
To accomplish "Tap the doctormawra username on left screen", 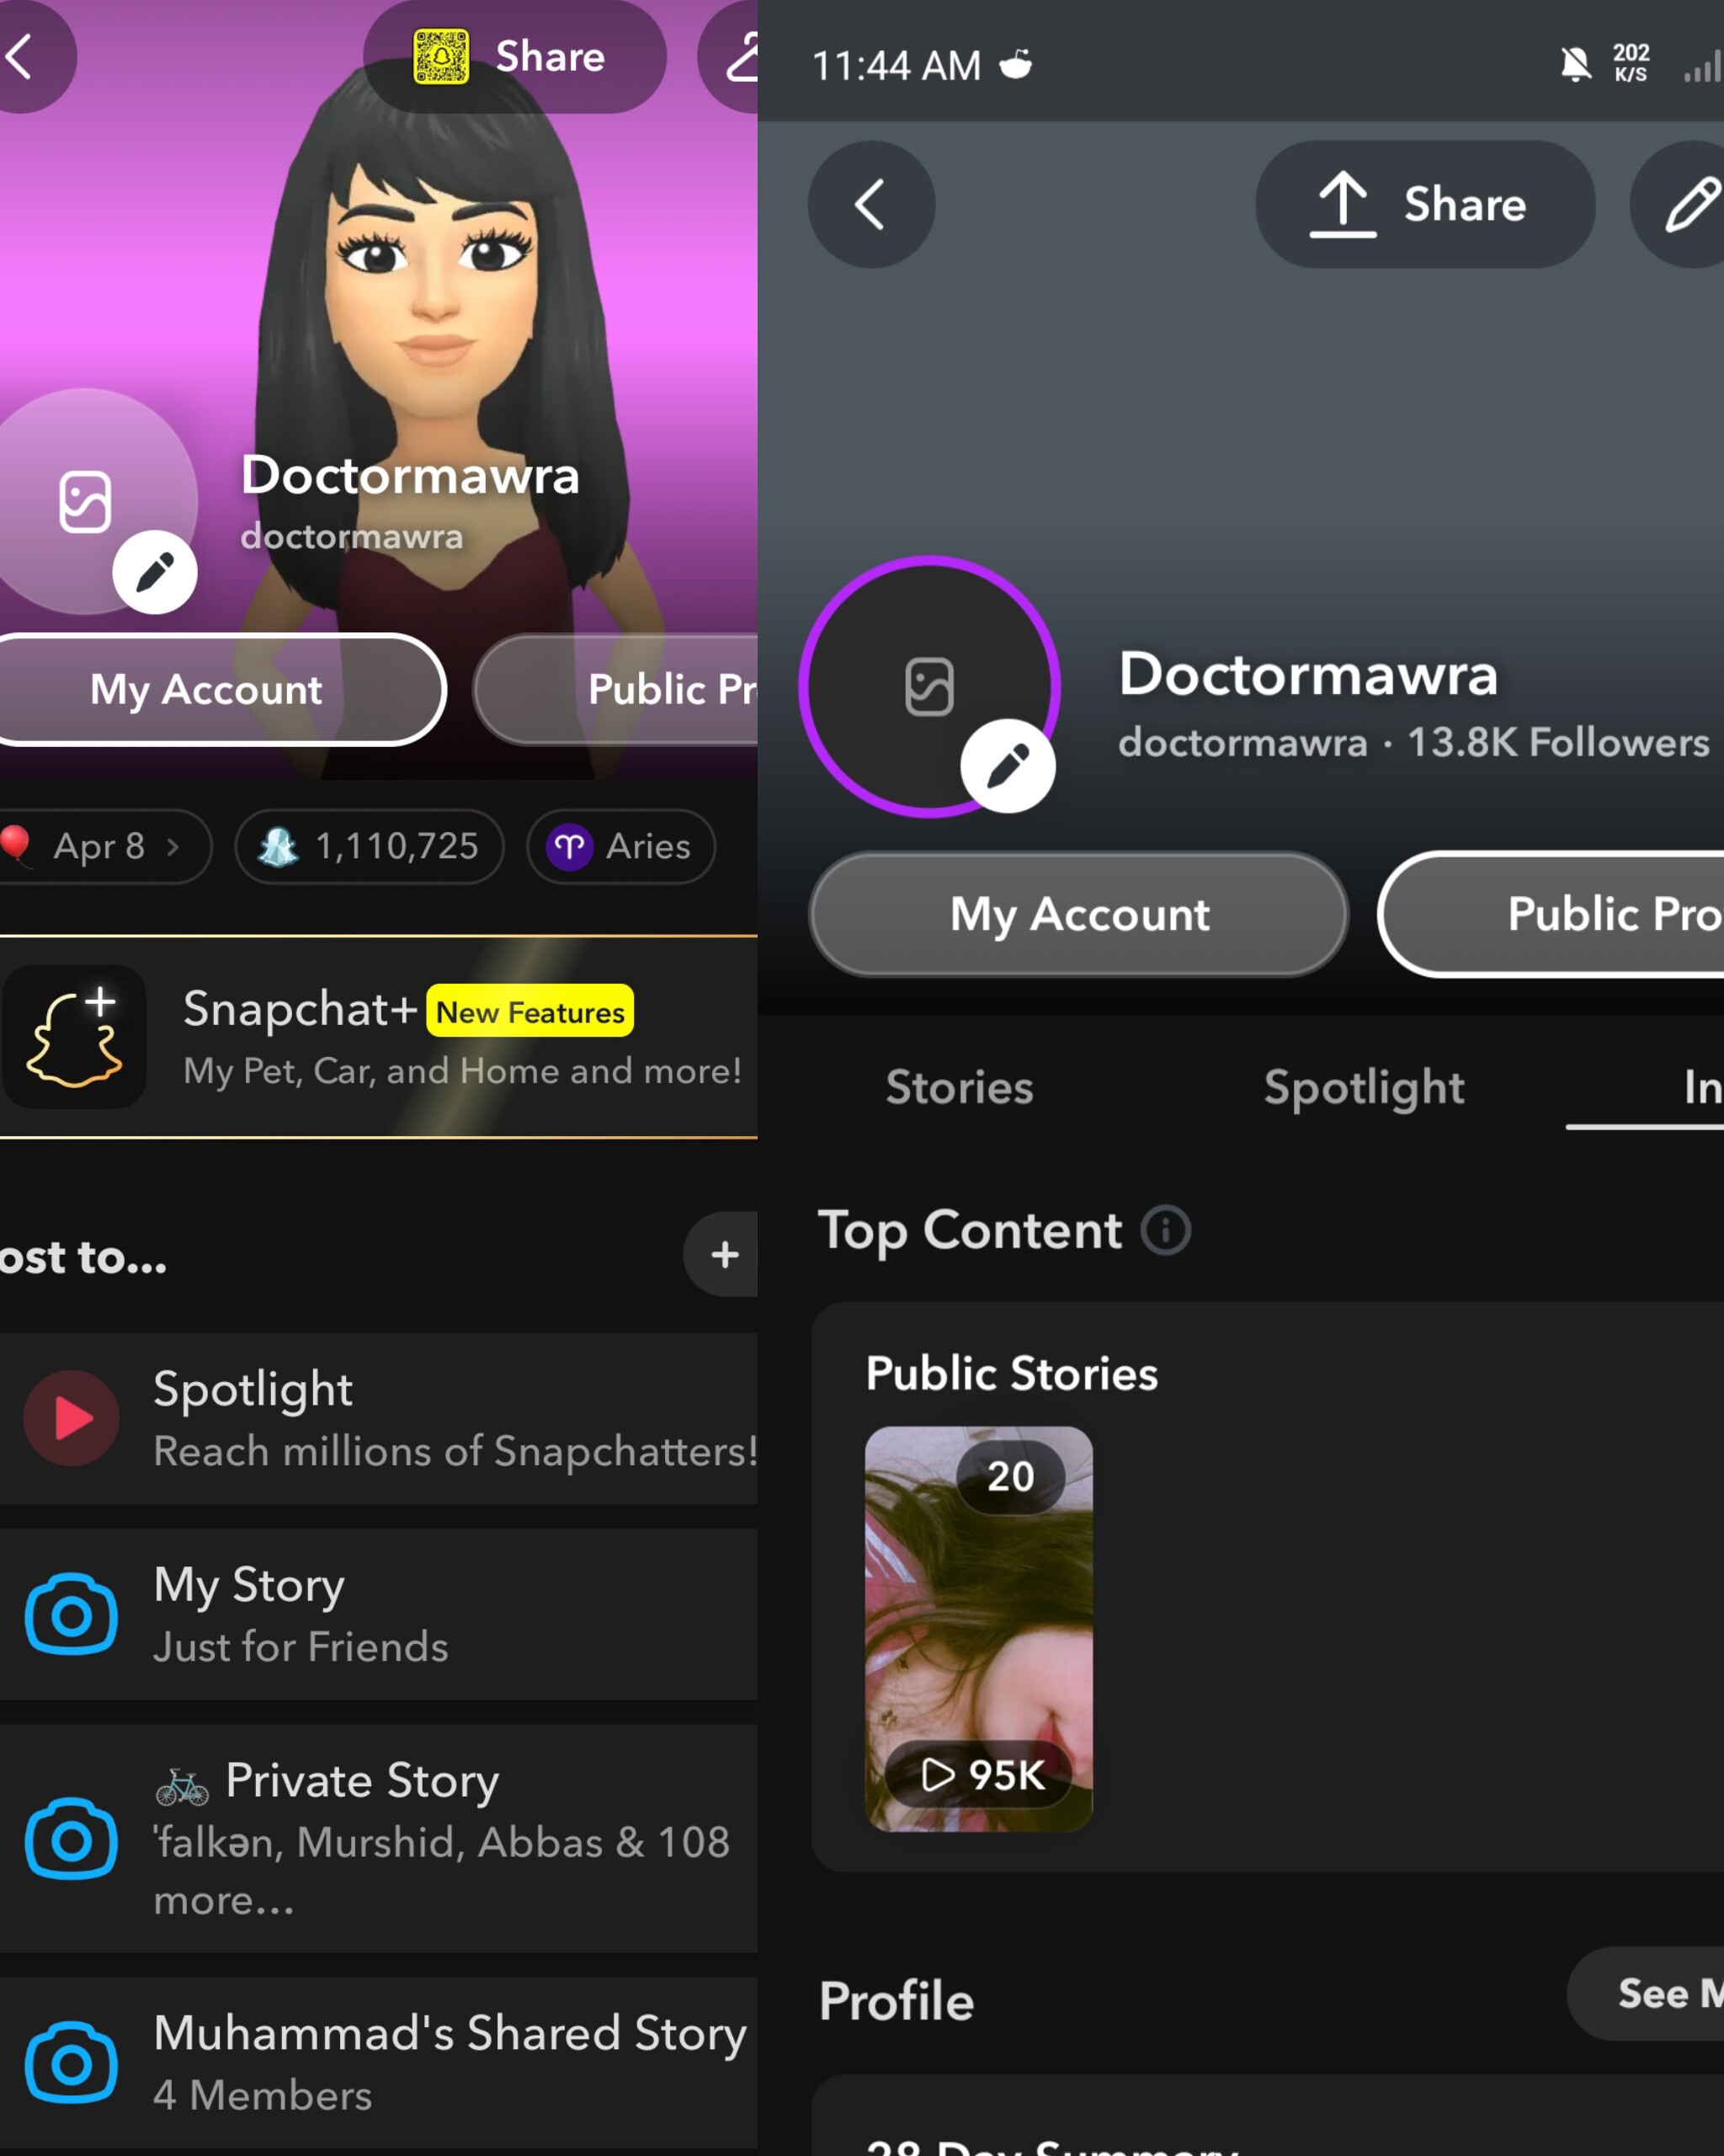I will click(352, 536).
